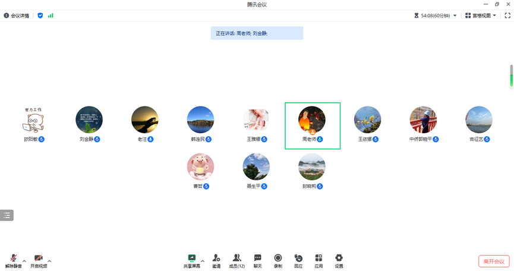Viewport: 514px width, 271px height.
Task: Expand video options arrow beside camera
Action: point(49,261)
